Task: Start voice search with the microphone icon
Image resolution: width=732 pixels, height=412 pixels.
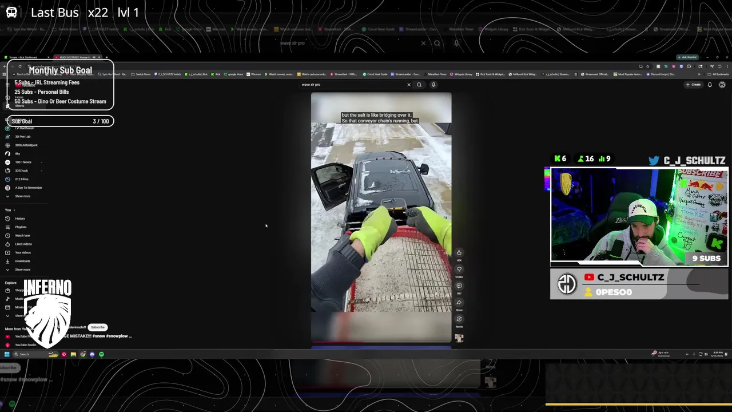Action: tap(433, 85)
